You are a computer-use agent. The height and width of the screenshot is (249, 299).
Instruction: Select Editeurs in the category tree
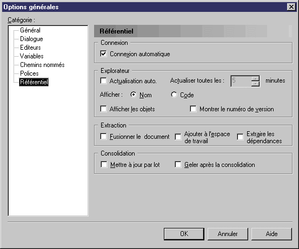(30, 48)
